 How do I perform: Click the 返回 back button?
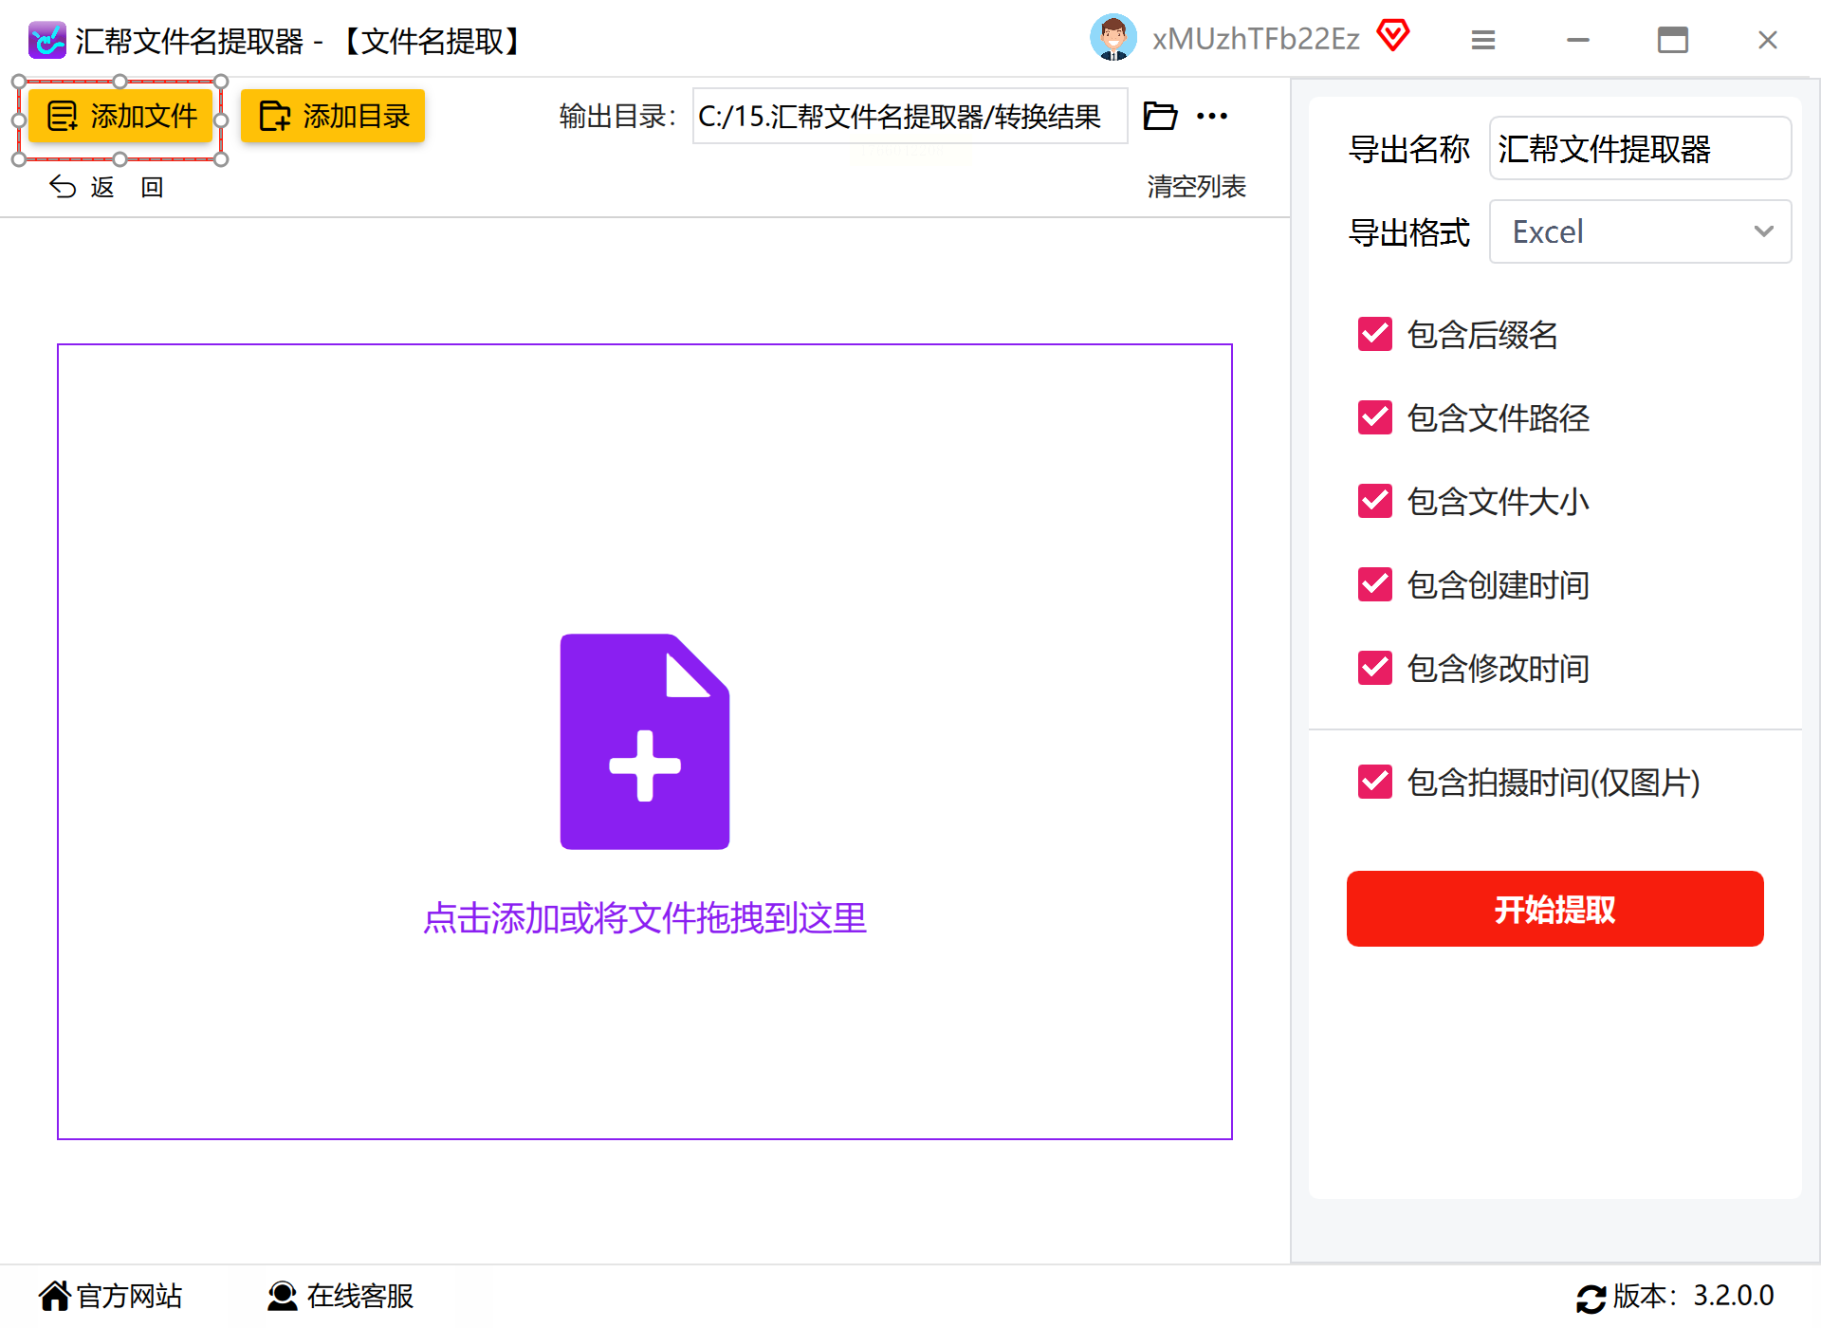pyautogui.click(x=104, y=187)
